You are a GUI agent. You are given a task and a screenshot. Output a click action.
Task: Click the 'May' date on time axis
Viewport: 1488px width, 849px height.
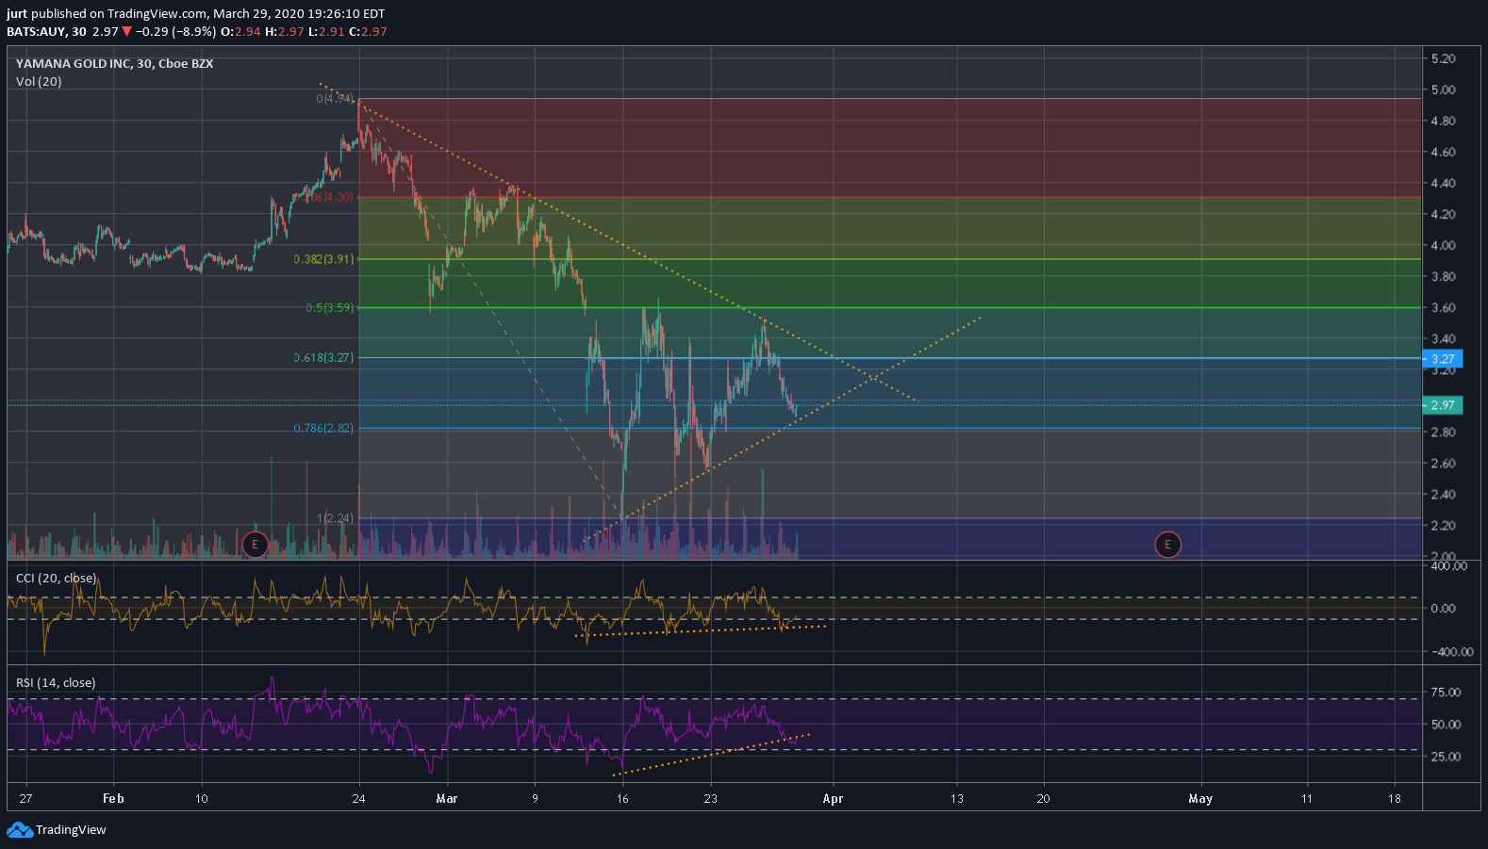1200,799
